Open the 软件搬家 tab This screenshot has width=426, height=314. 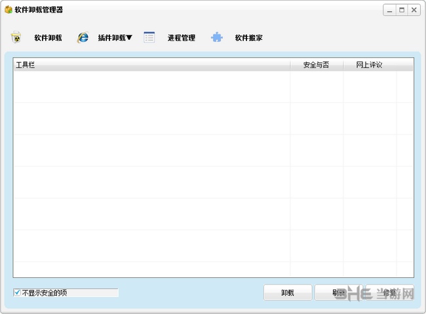248,38
